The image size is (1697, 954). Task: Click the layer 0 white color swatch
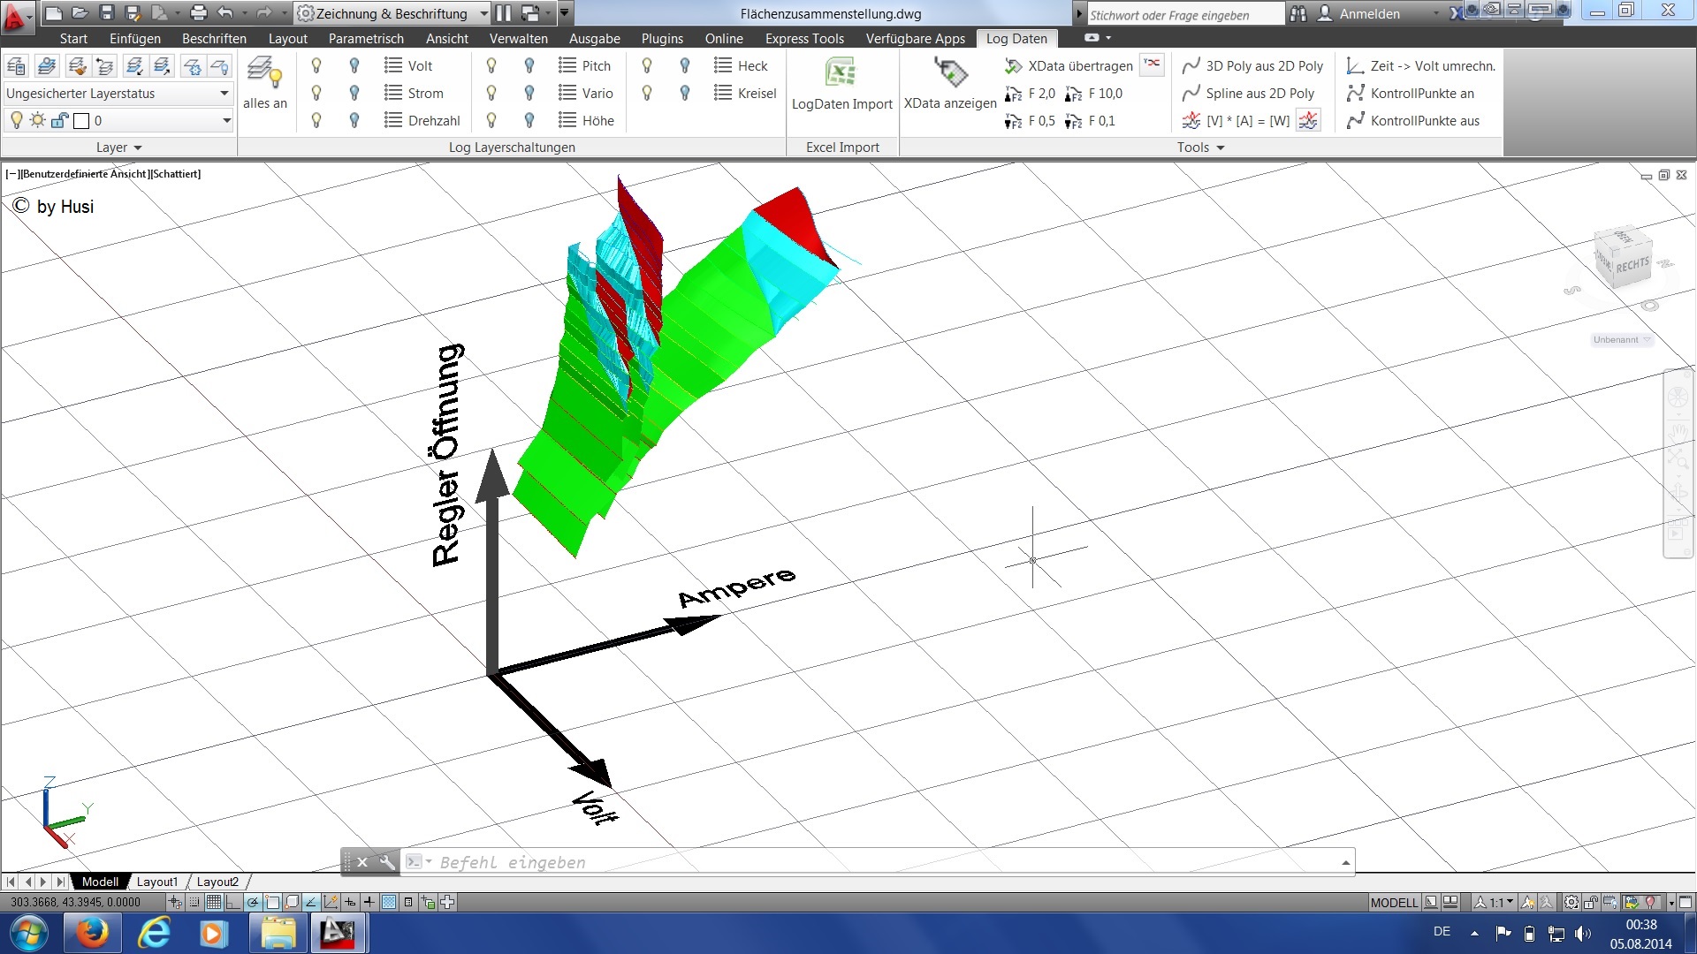point(81,121)
